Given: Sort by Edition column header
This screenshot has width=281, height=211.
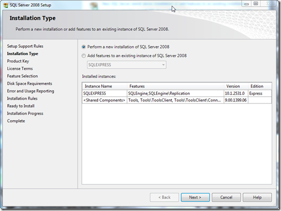Looking at the screenshot, I should click(260, 86).
